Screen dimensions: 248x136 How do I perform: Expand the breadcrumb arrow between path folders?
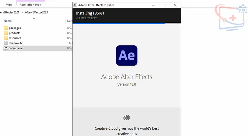click(x=22, y=12)
